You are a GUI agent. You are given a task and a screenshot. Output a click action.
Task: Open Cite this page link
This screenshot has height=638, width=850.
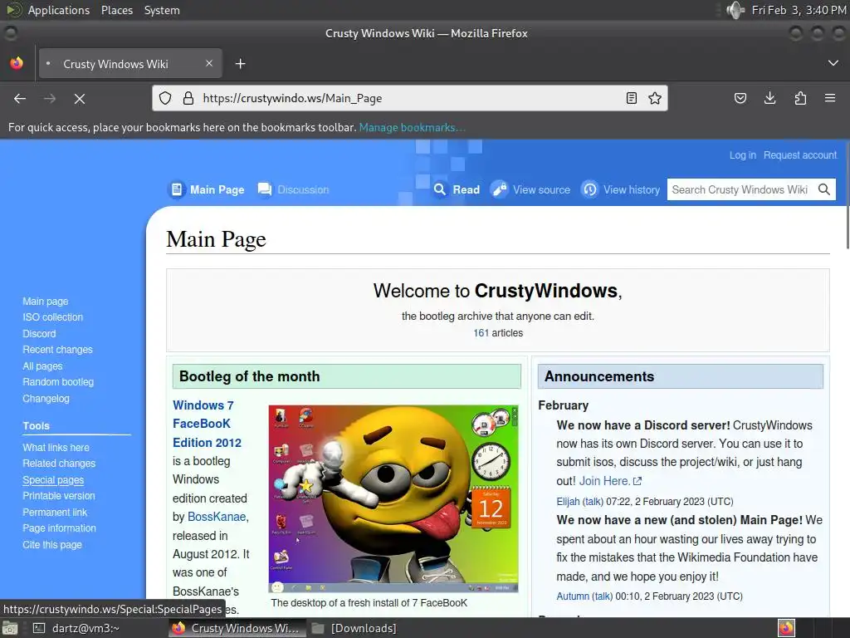(52, 544)
